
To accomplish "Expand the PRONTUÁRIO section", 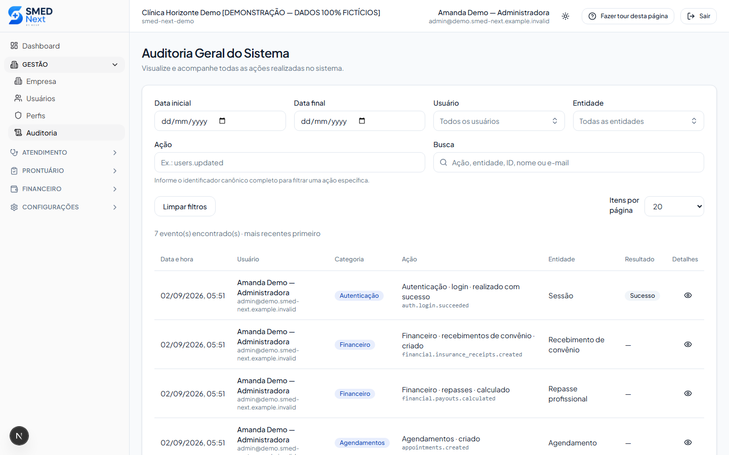I will click(64, 171).
